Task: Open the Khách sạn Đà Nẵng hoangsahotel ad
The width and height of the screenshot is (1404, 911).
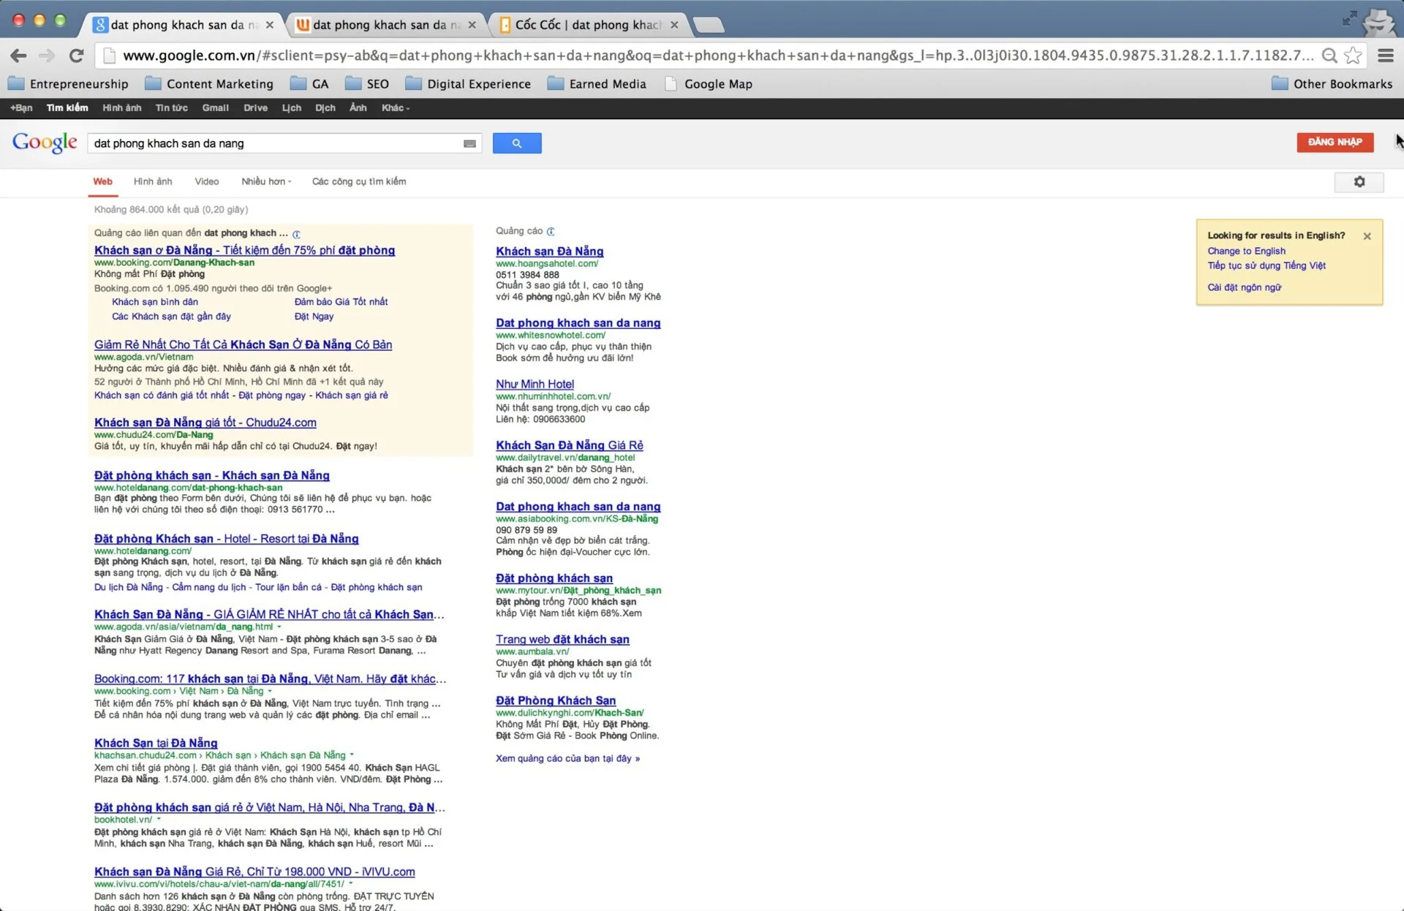Action: [x=549, y=251]
